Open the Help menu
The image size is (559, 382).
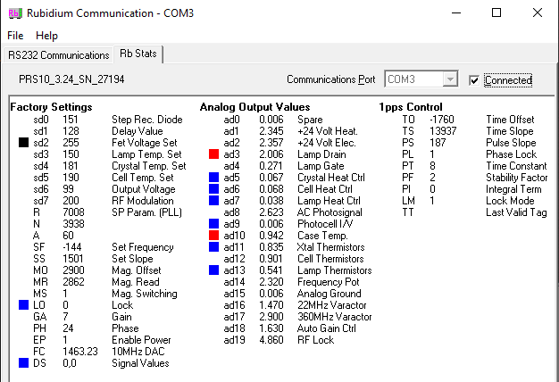point(46,36)
